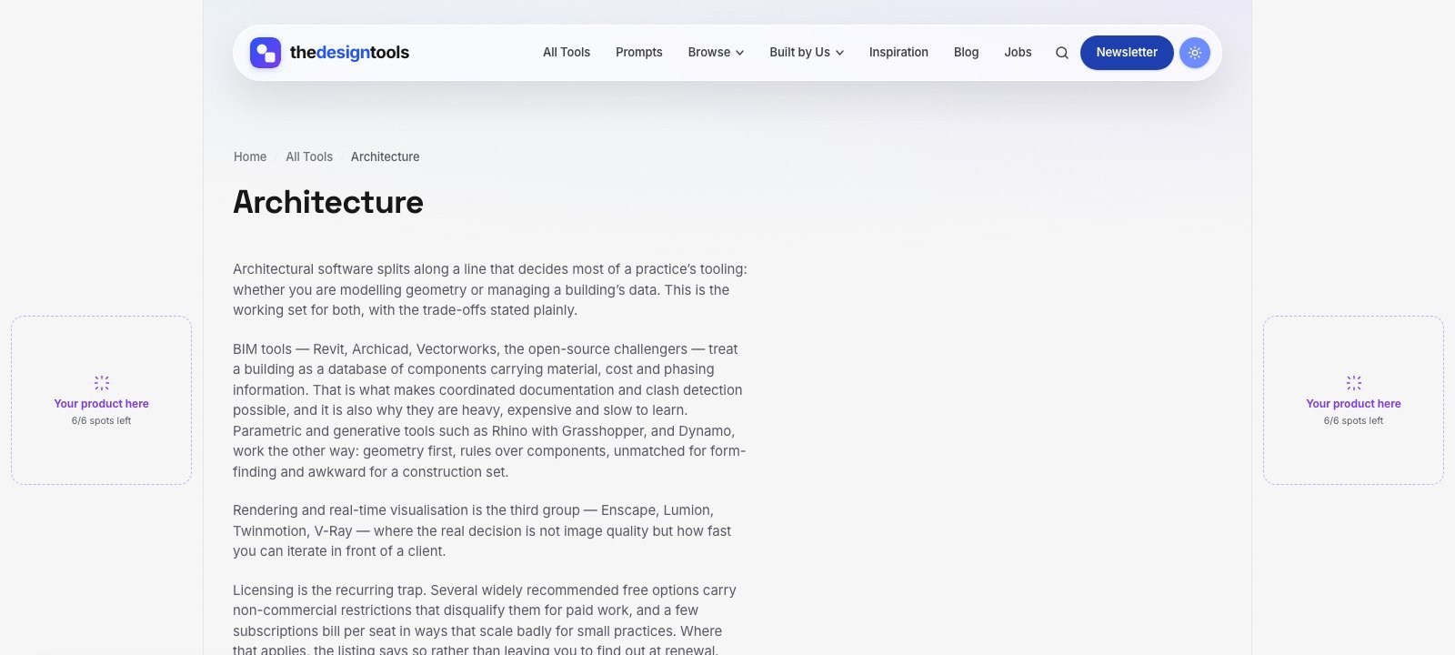The image size is (1455, 655).
Task: Click the left '6/6 spots left' text
Action: pyautogui.click(x=101, y=421)
